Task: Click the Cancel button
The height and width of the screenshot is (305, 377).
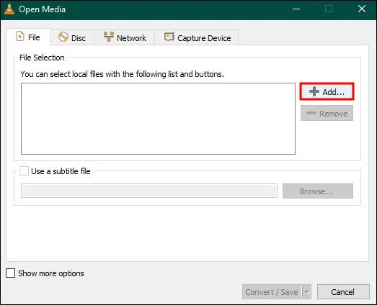Action: (343, 292)
